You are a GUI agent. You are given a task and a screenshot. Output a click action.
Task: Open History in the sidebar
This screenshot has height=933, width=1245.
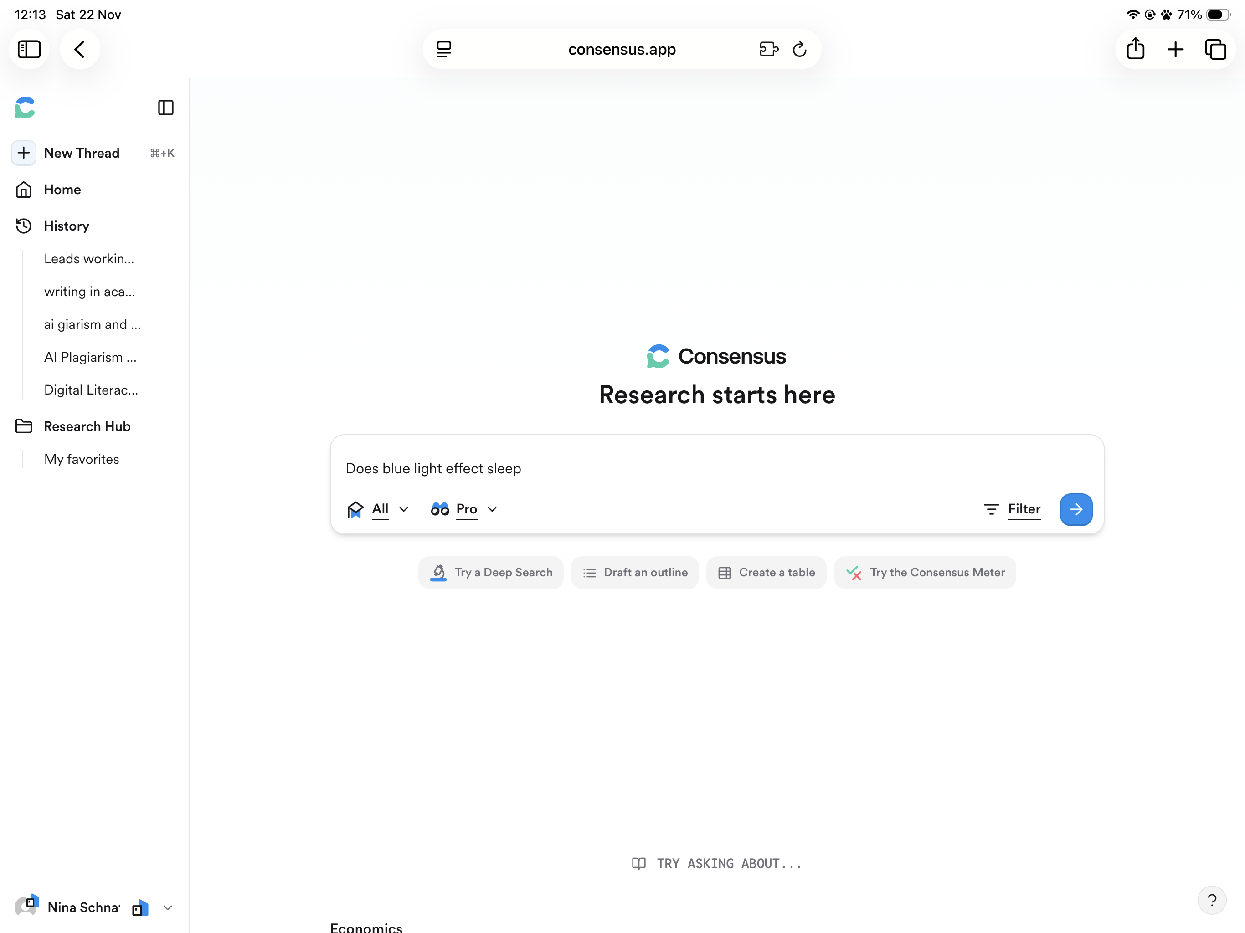coord(67,226)
